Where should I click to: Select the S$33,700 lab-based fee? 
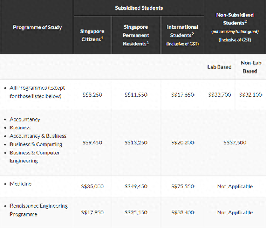tap(219, 95)
